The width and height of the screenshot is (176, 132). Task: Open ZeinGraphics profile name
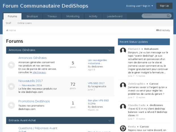(x=137, y=84)
